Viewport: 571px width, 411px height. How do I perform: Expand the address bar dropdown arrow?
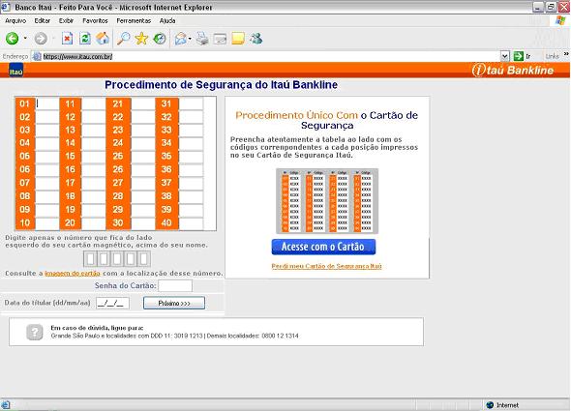(x=504, y=56)
